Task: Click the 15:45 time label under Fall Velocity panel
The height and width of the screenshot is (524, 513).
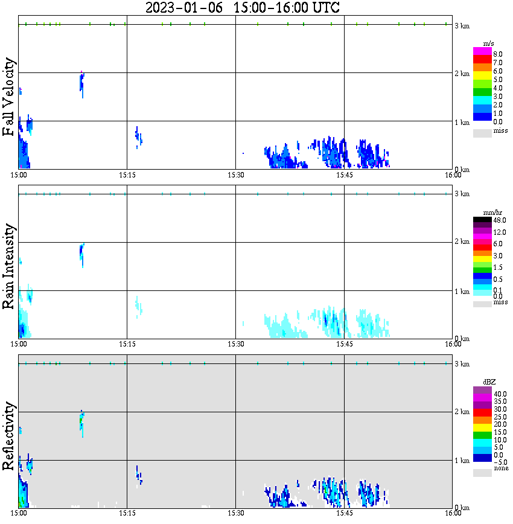Action: [345, 175]
